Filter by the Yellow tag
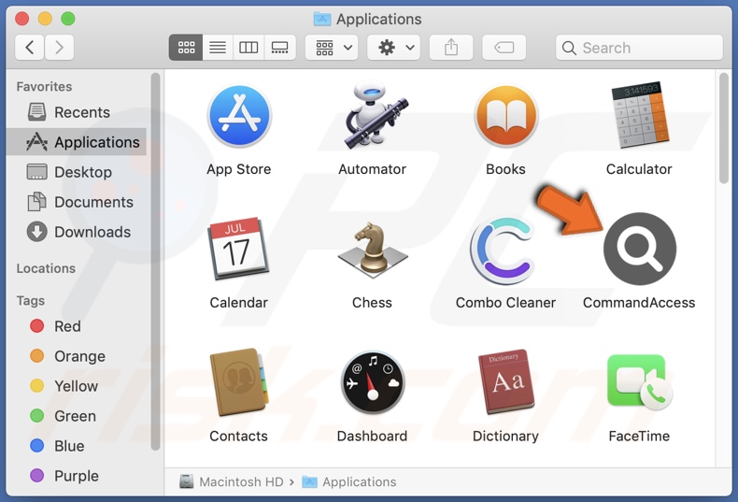 77,386
